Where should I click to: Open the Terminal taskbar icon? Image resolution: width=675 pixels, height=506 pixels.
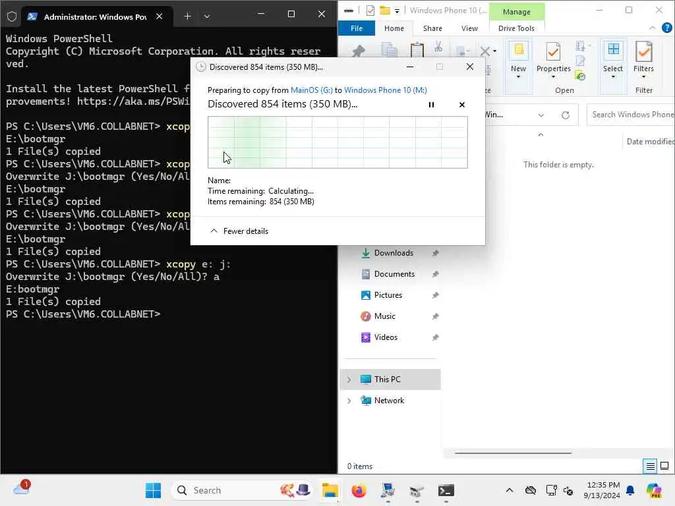pos(446,490)
